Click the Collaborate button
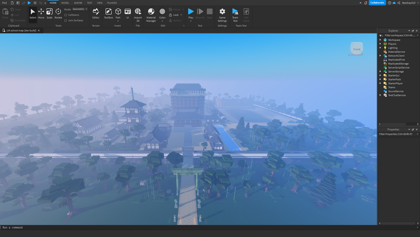420x237 pixels. point(377,3)
